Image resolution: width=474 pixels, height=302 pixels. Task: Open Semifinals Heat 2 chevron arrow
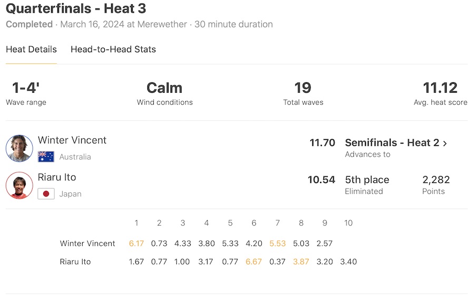click(x=445, y=143)
